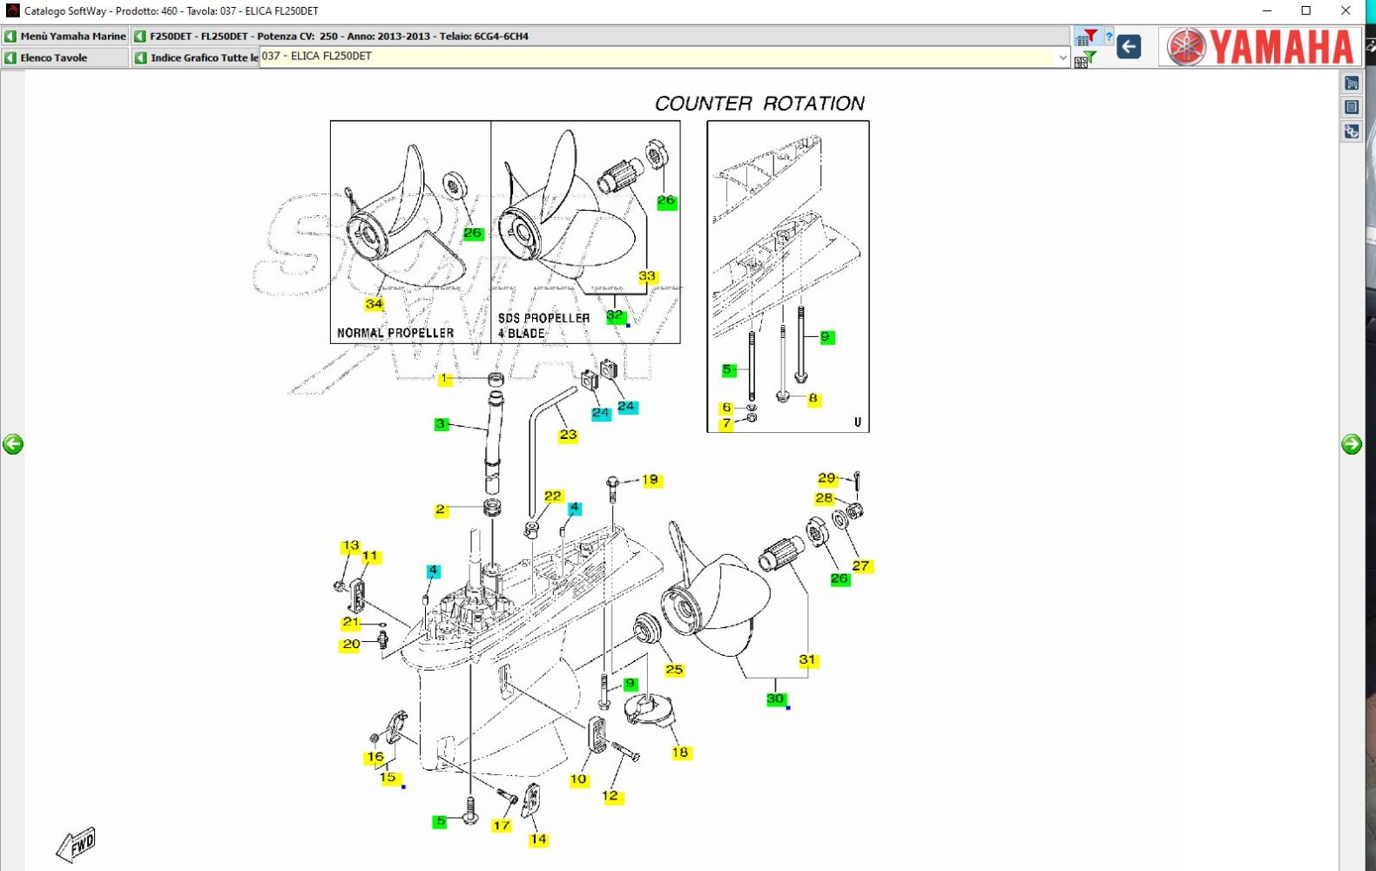Expand the 037 - ELICA FL250DET dropdown
This screenshot has height=871, width=1376.
click(x=1062, y=57)
